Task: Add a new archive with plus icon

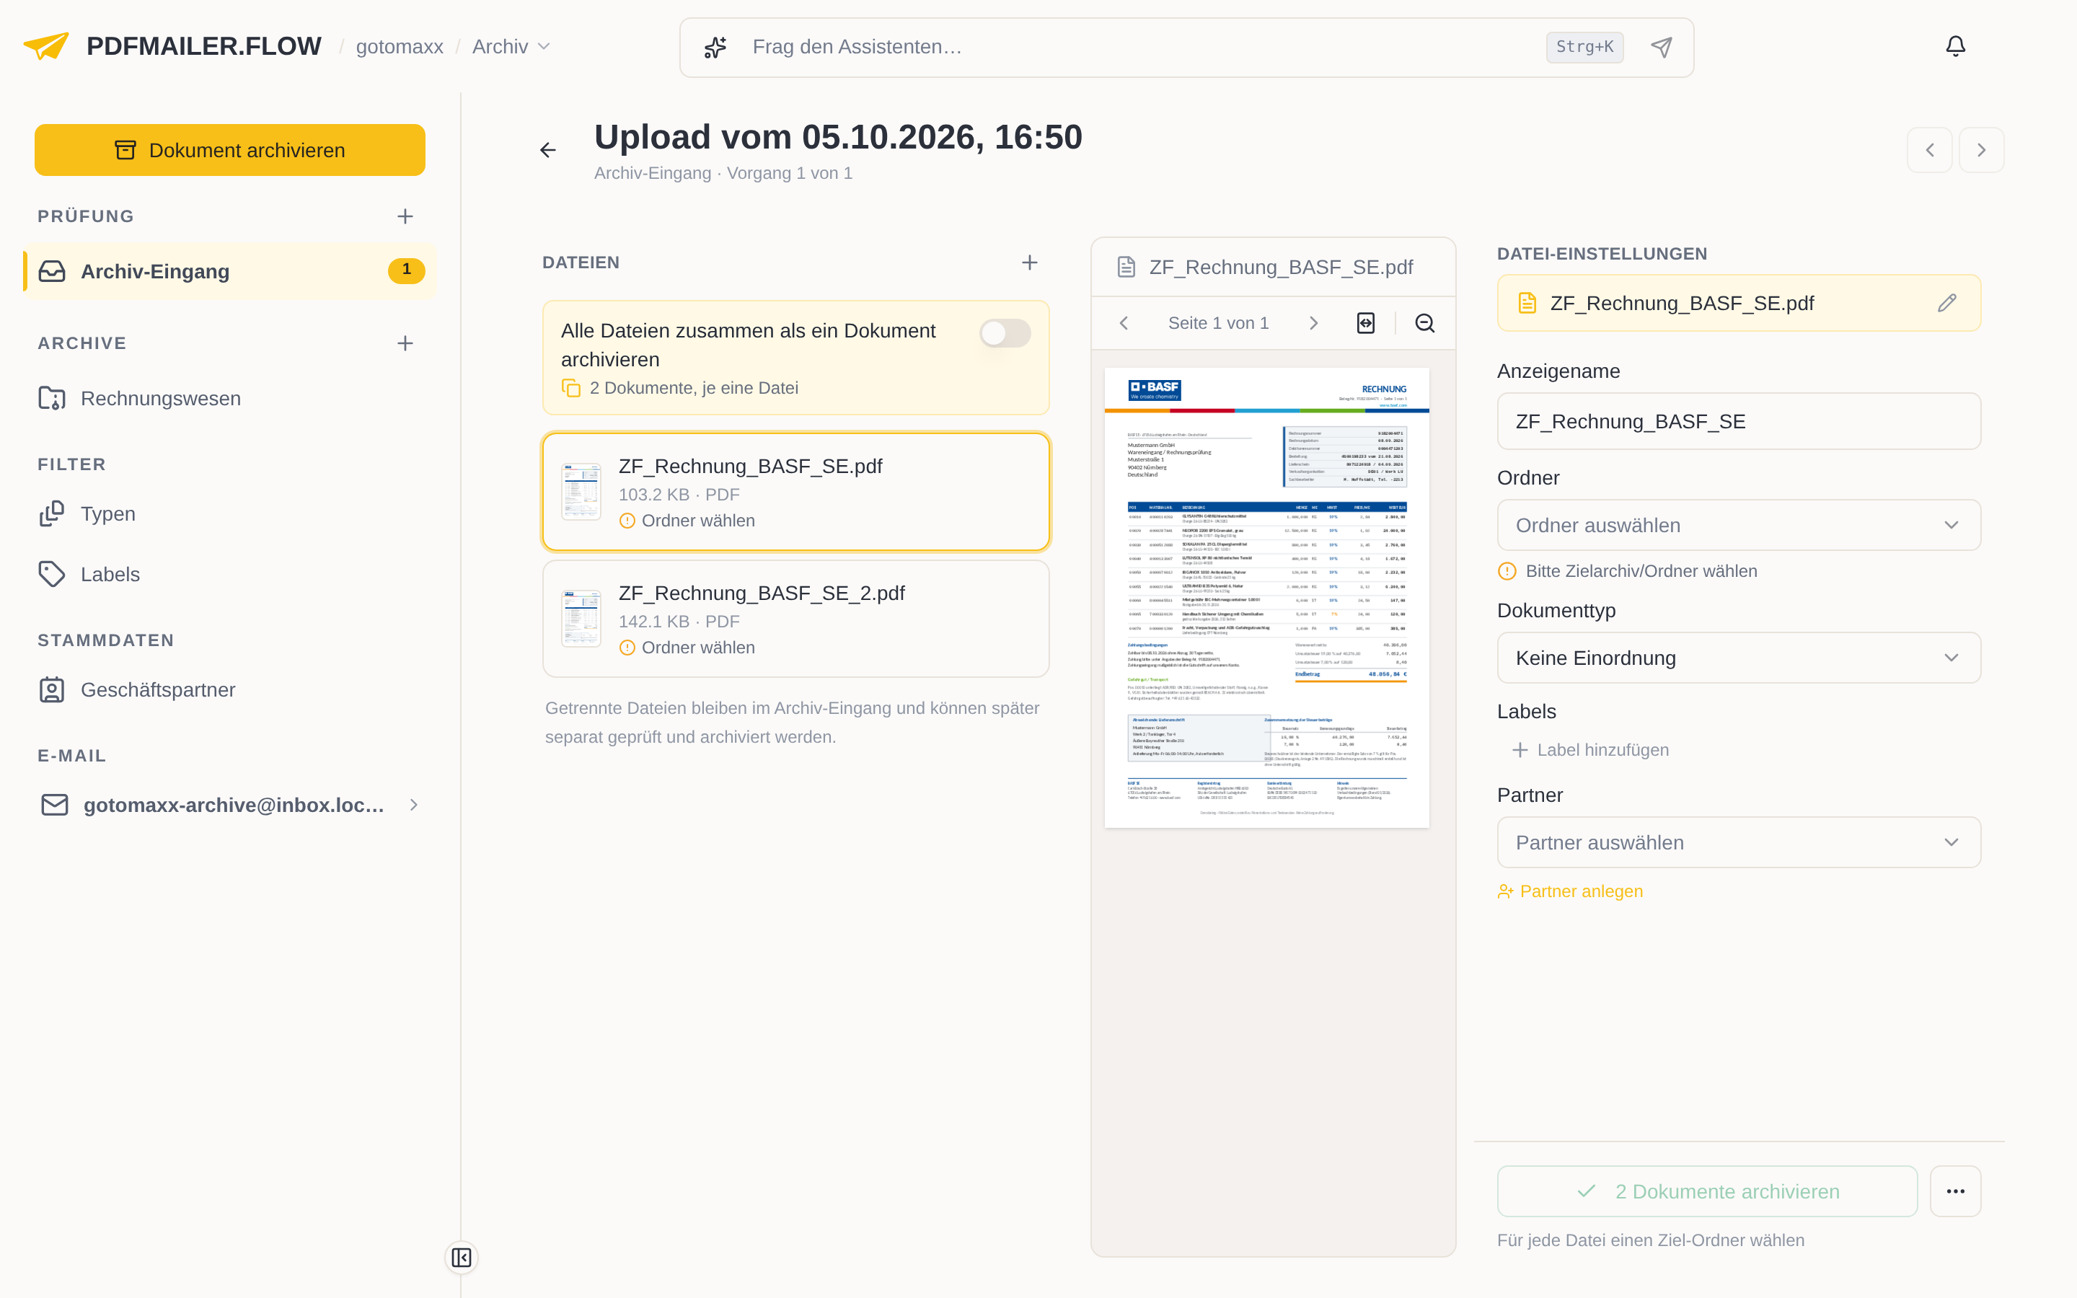Action: [405, 343]
